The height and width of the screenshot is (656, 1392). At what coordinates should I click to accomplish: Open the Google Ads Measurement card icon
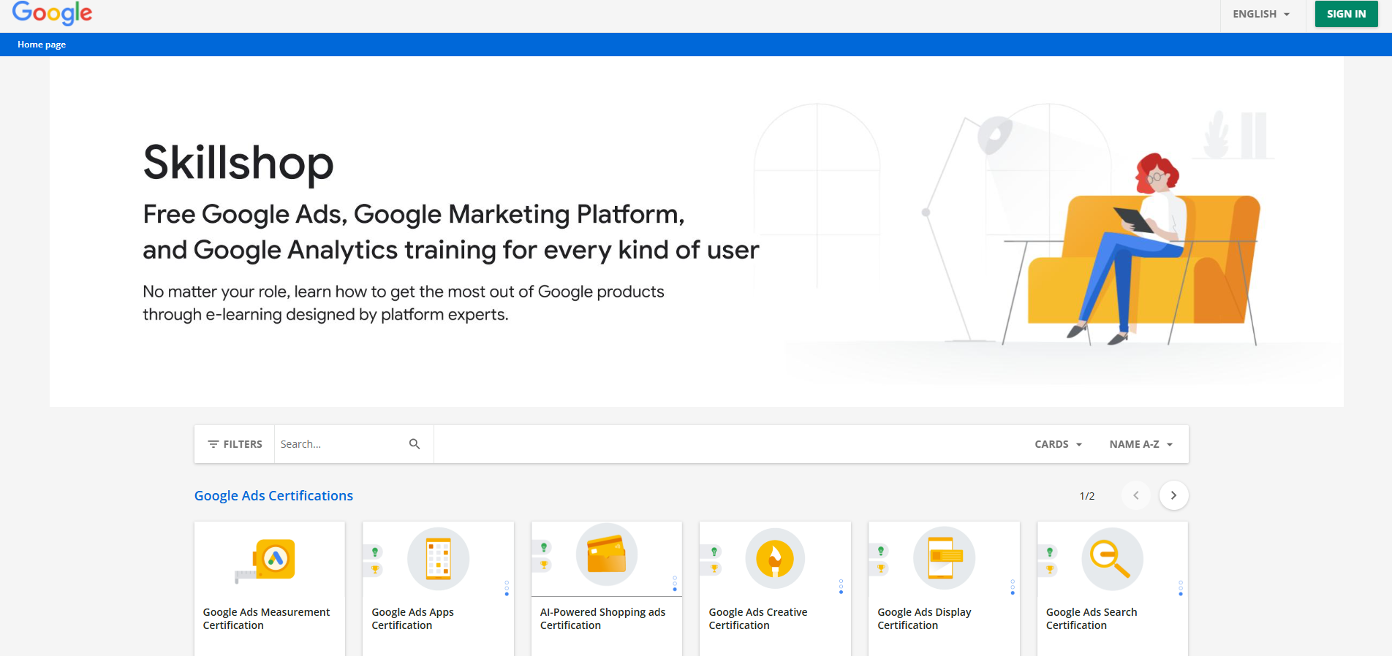tap(265, 561)
